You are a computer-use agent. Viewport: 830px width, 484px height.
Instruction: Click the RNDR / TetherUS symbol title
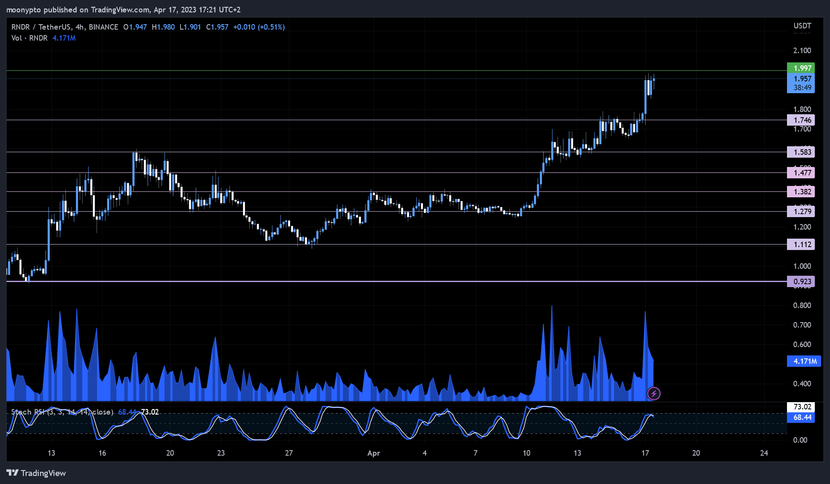pyautogui.click(x=65, y=27)
